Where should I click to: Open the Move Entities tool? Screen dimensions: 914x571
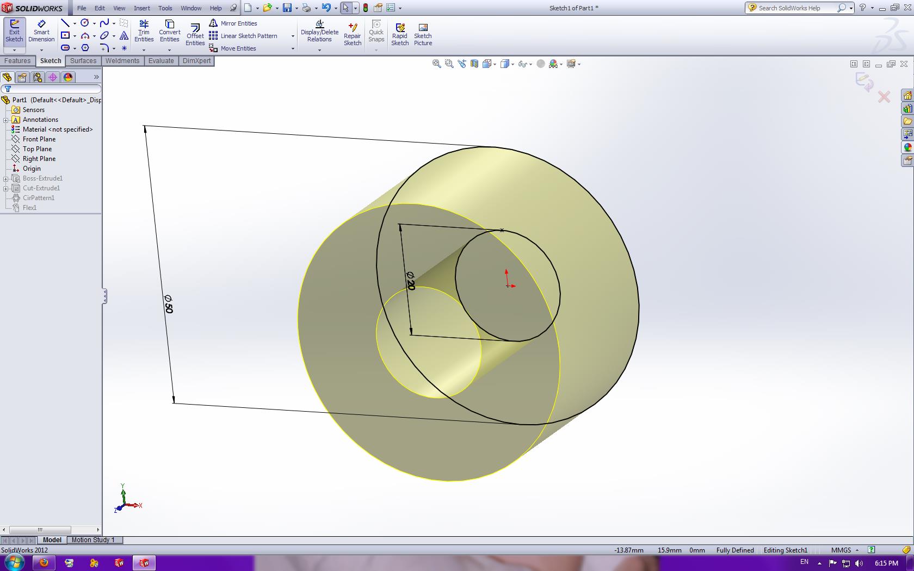[x=233, y=48]
